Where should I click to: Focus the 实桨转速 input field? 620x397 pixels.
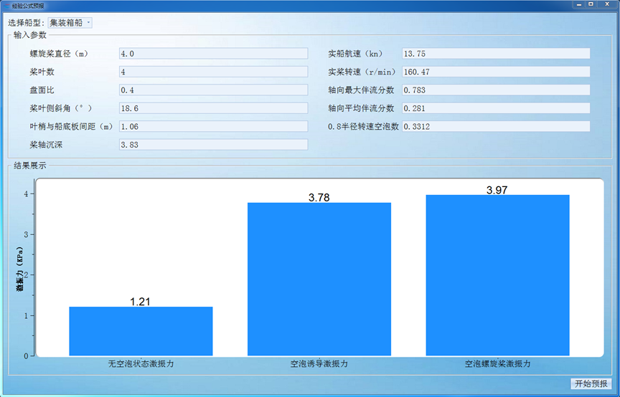pos(495,72)
